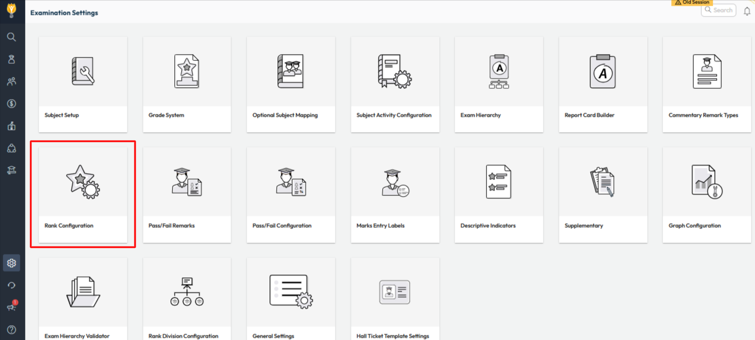Open the help question mark icon

[11, 330]
